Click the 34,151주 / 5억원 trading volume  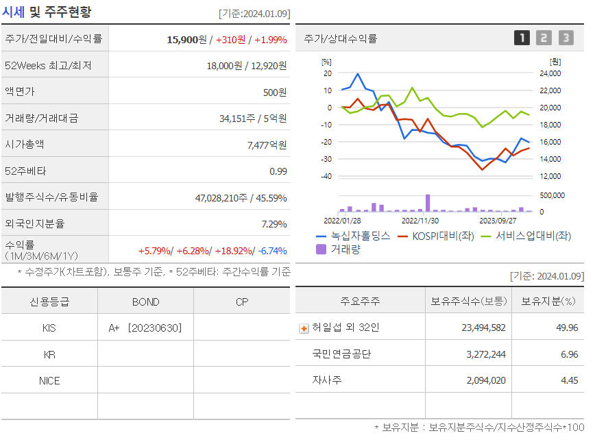[253, 119]
